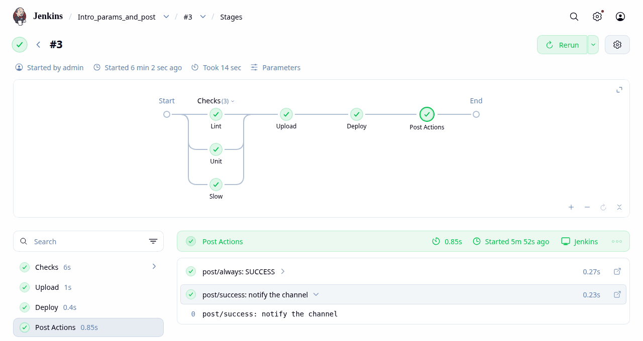Select the Post Actions stage in the list
The height and width of the screenshot is (341, 643).
click(x=88, y=327)
